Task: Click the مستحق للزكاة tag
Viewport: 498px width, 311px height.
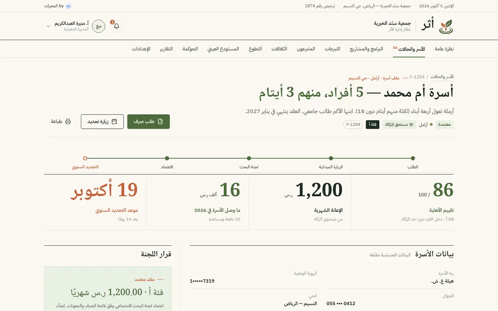Action: 399,125
